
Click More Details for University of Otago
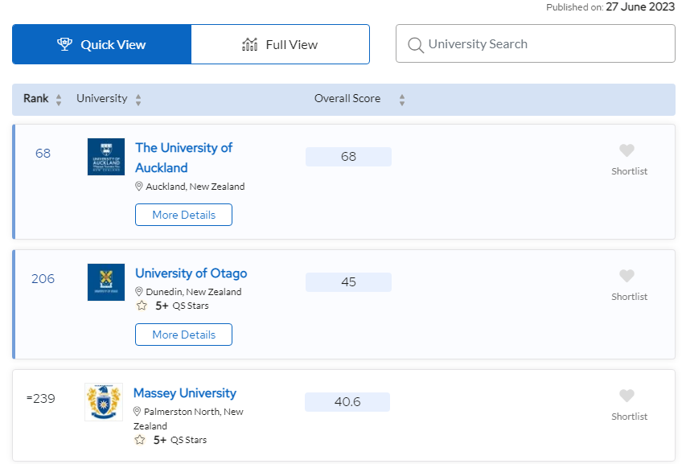(x=183, y=335)
